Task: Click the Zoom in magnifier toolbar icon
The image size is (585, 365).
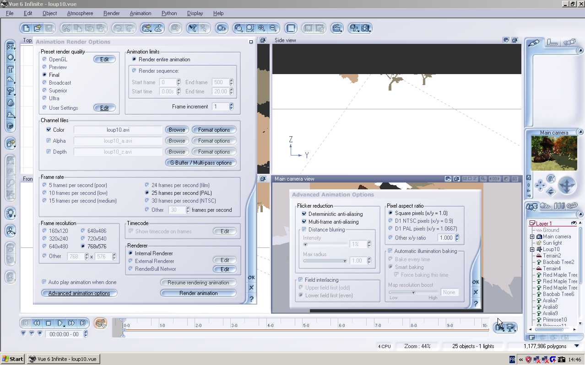Action: click(x=261, y=28)
